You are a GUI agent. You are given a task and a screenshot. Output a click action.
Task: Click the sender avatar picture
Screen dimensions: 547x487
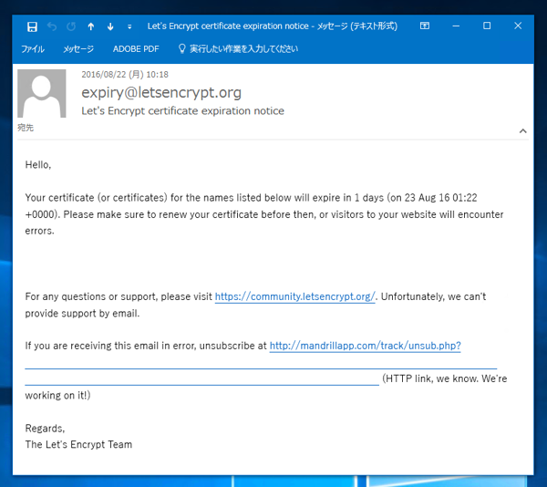click(42, 93)
